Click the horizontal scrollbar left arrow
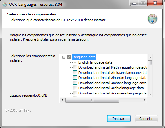The image size is (165, 128). point(62,100)
